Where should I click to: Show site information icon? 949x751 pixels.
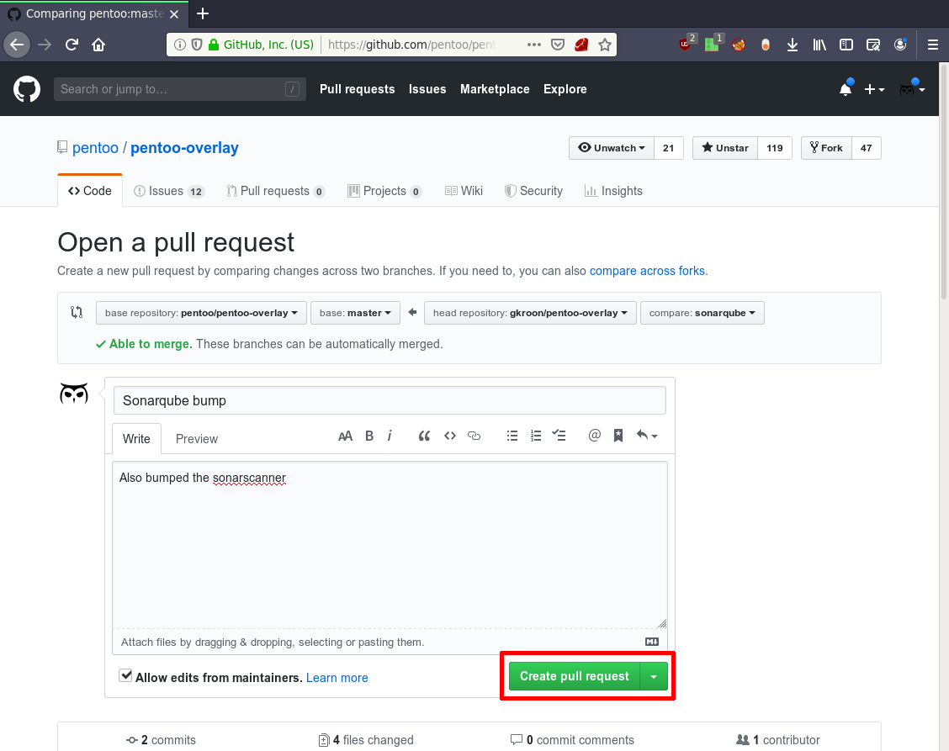click(x=180, y=45)
